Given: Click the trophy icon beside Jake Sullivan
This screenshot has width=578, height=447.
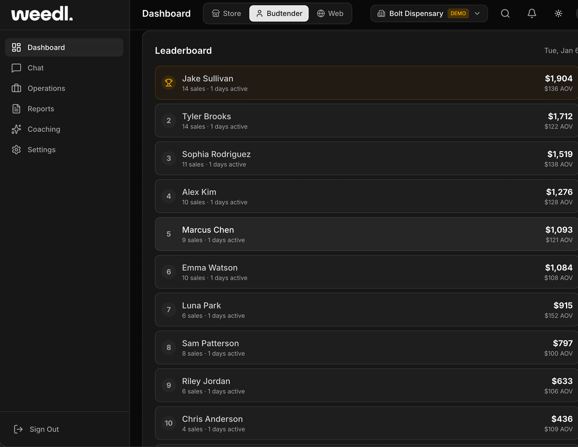Looking at the screenshot, I should click(x=169, y=82).
